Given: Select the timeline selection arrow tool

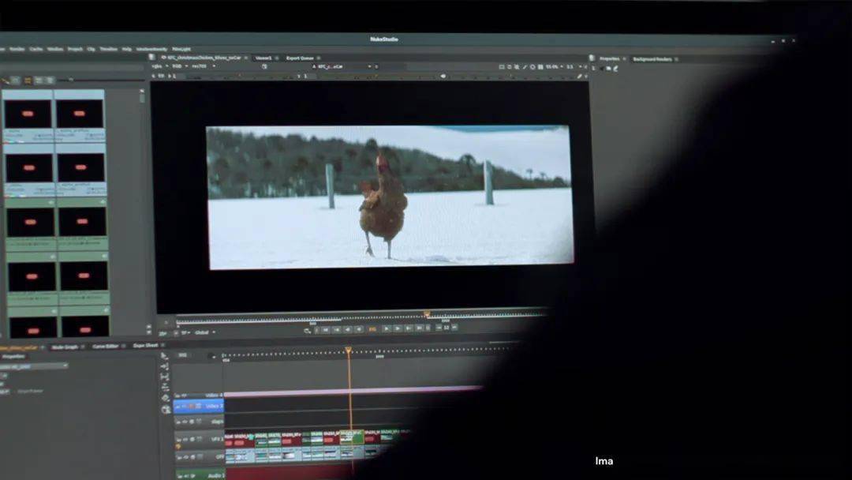Looking at the screenshot, I should point(165,356).
